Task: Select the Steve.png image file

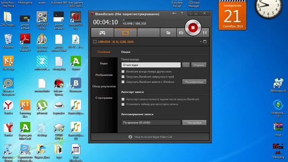Action: pos(278,151)
